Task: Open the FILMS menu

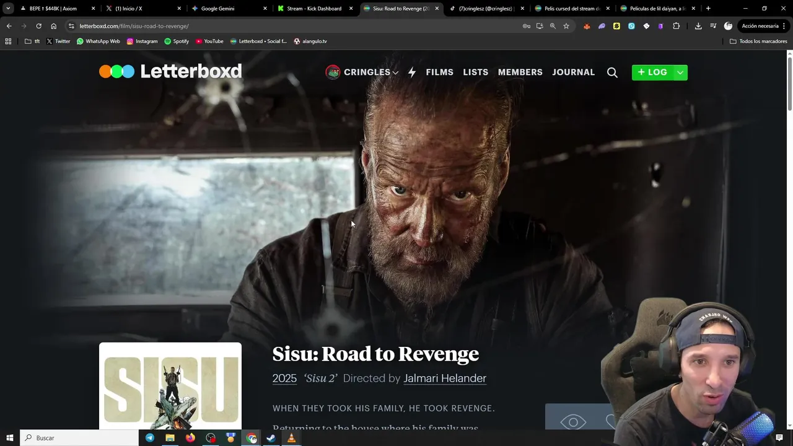Action: pos(439,72)
